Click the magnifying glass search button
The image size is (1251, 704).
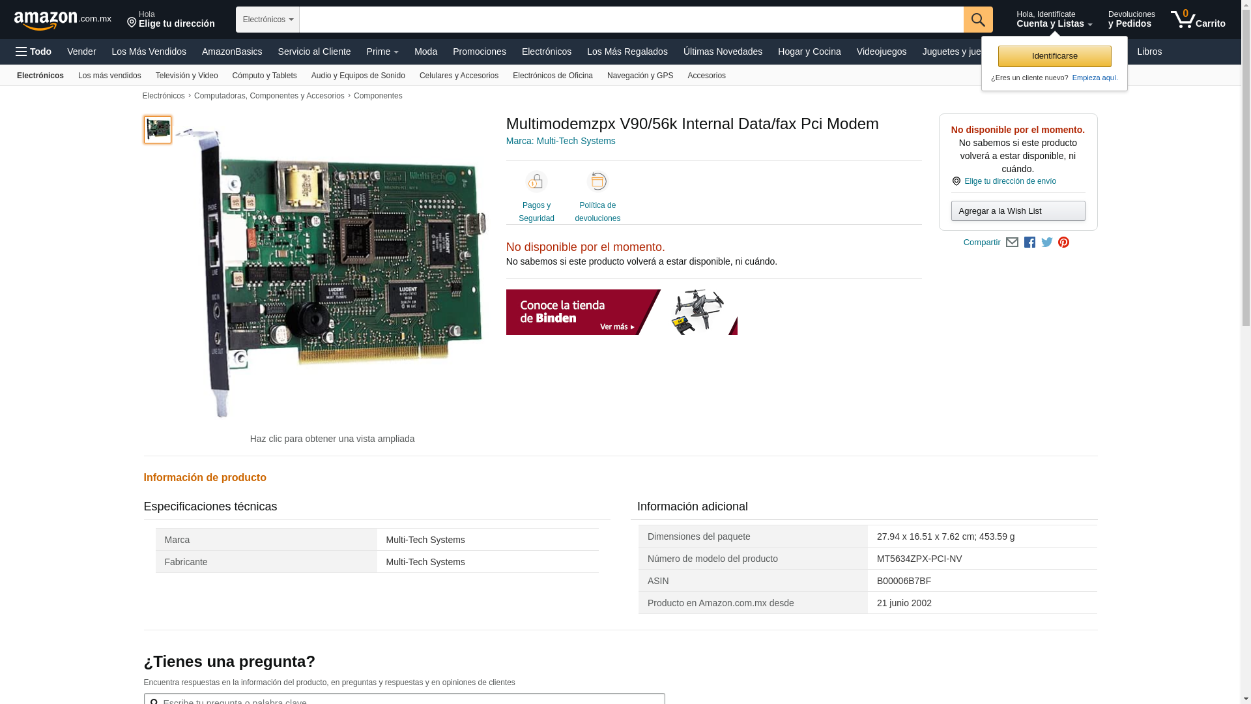pyautogui.click(x=978, y=20)
